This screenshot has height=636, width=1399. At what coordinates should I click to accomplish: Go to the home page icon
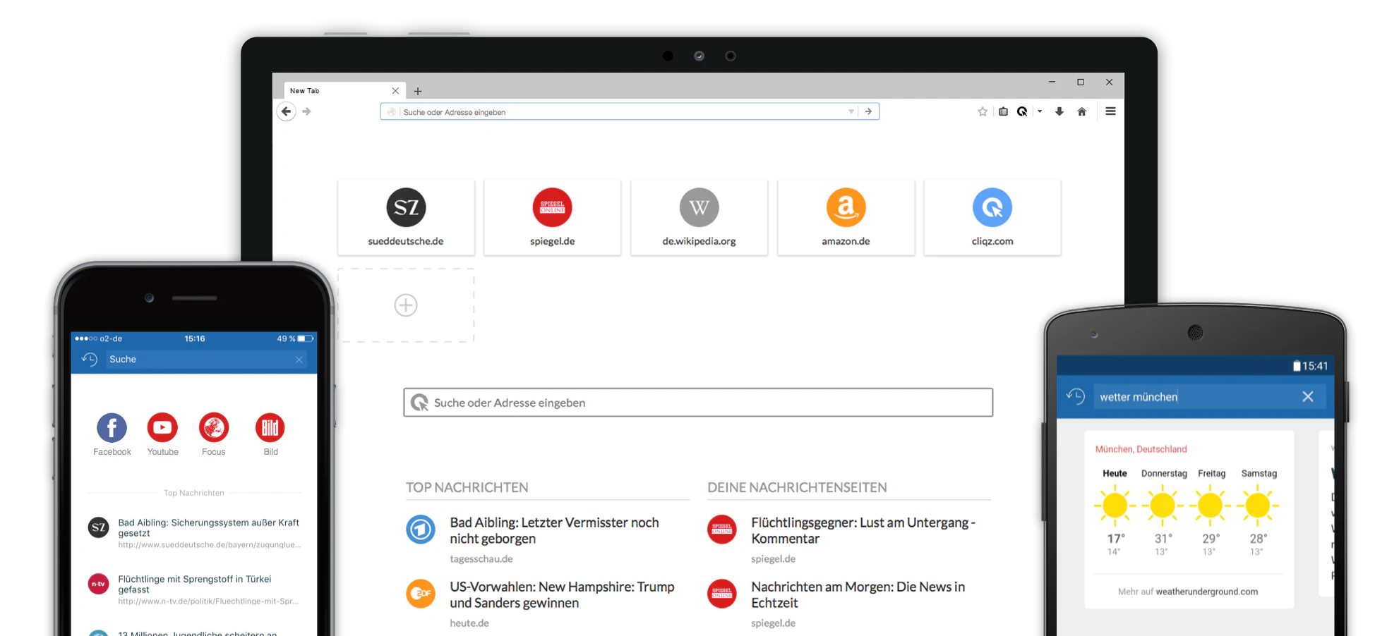point(1081,111)
